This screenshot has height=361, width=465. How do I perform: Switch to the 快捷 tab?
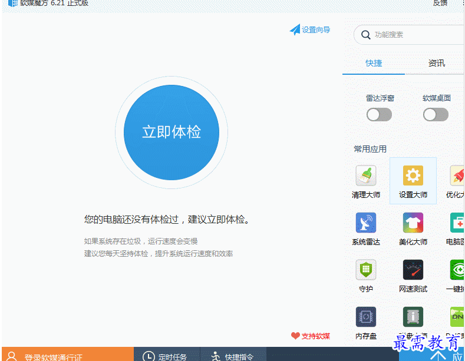(x=374, y=63)
